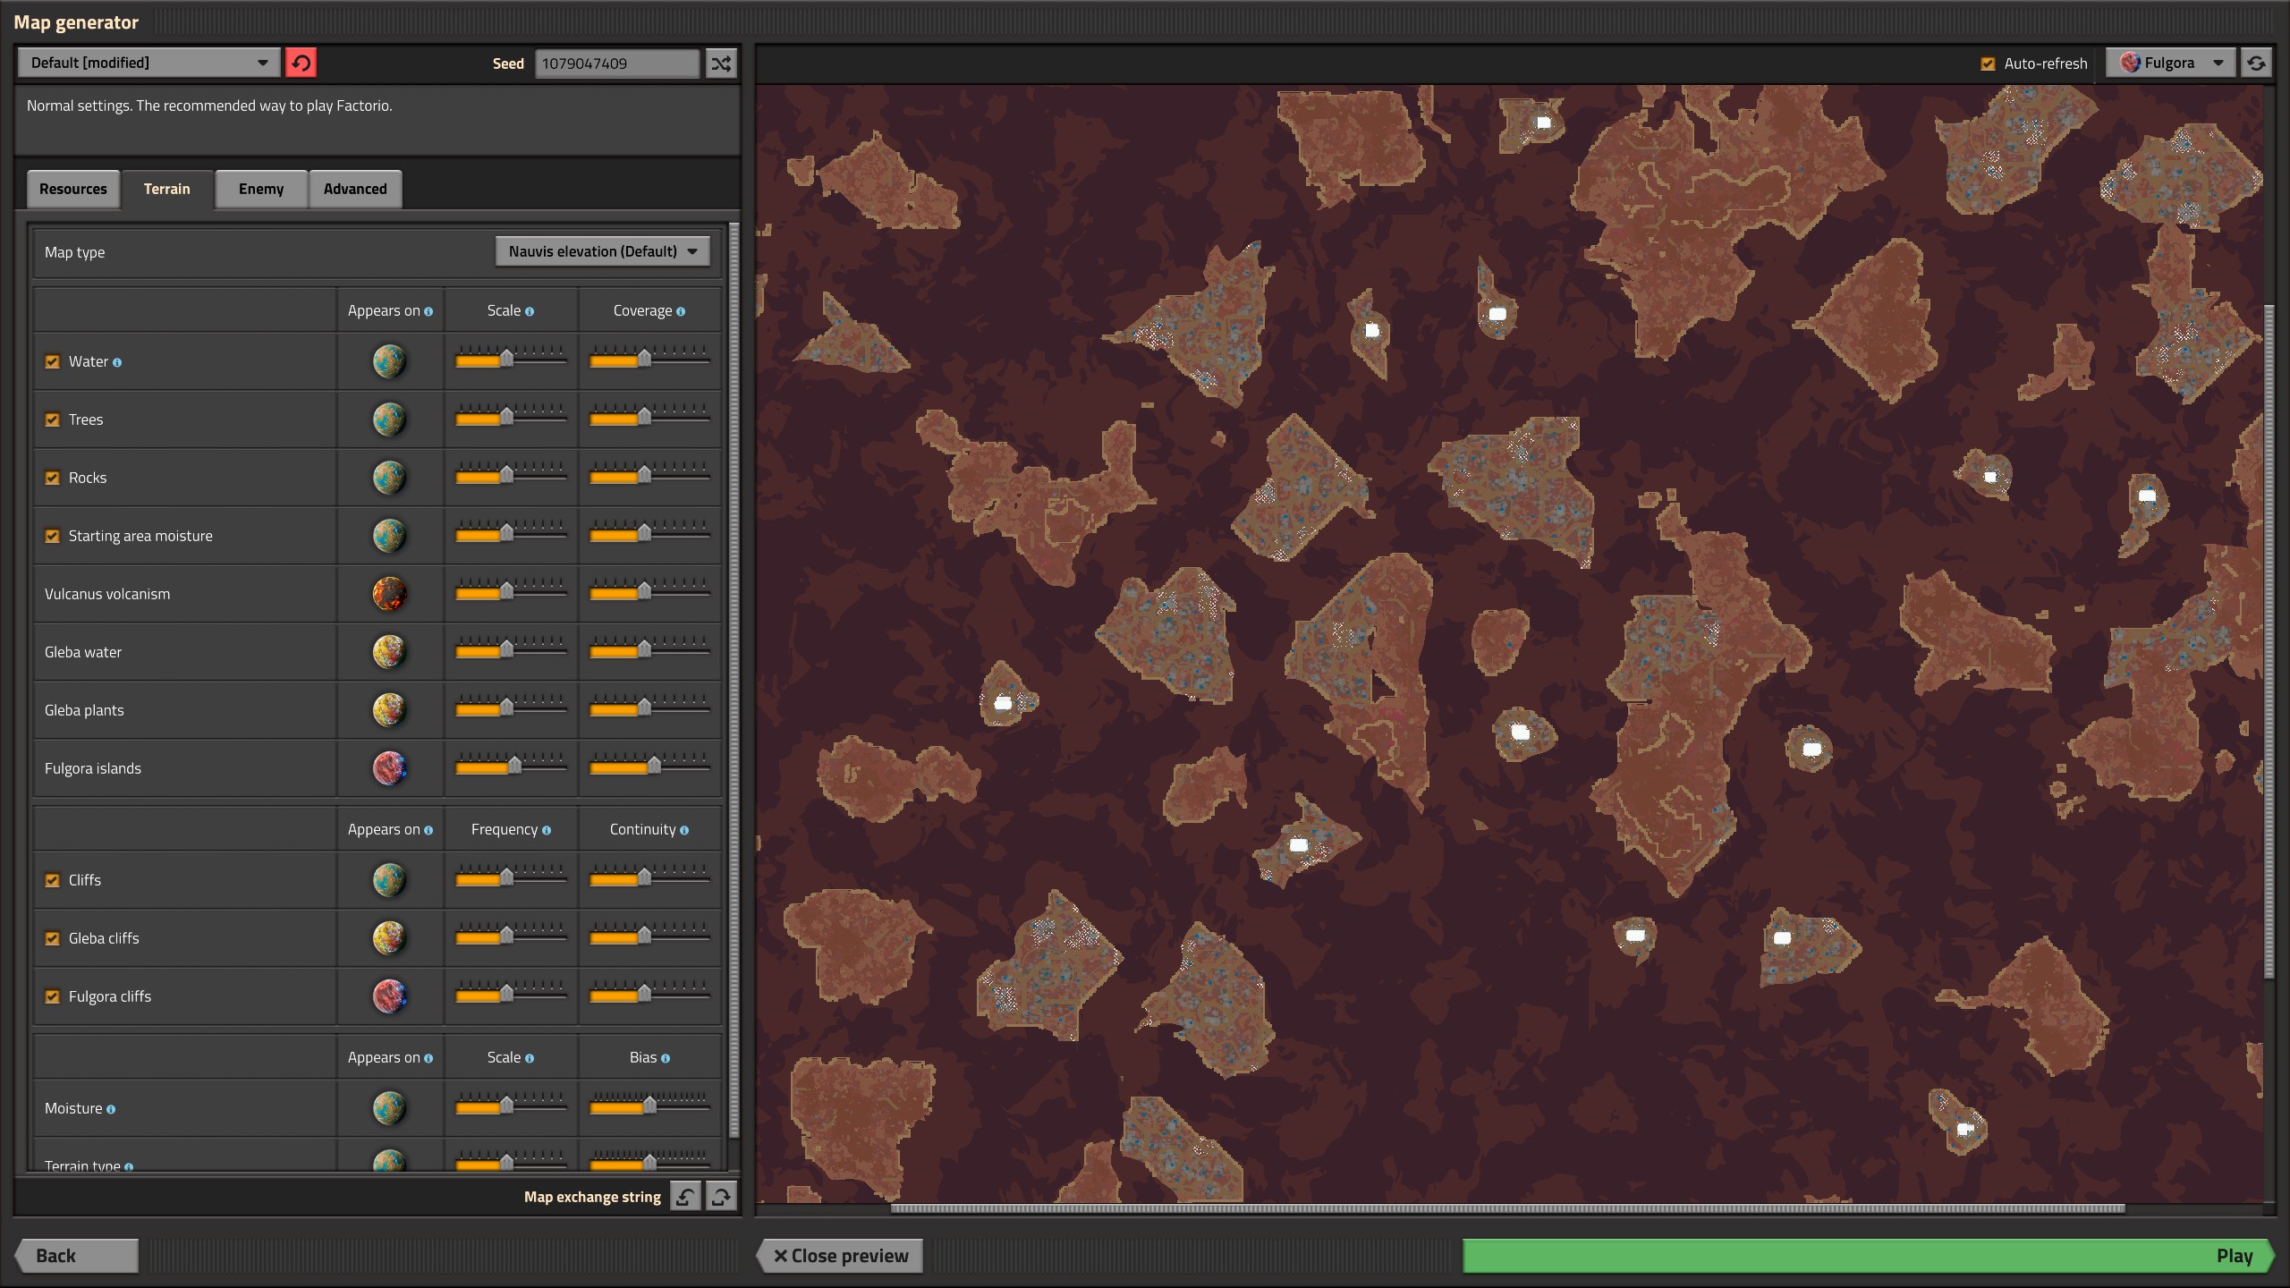Click the map preview vertical scrollbar

[x=2269, y=641]
